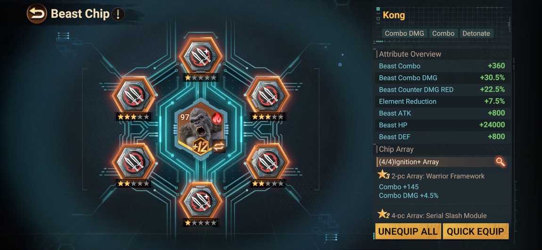
Task: Tap the QUICK EQUIP button
Action: [475, 231]
